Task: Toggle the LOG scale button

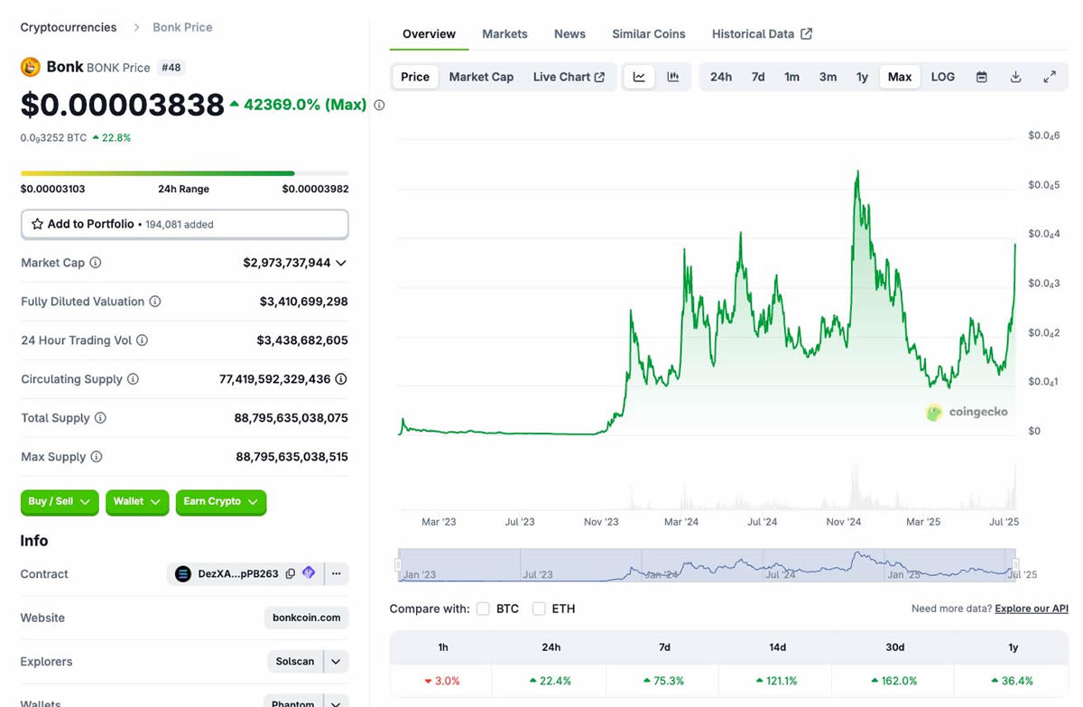Action: tap(942, 77)
